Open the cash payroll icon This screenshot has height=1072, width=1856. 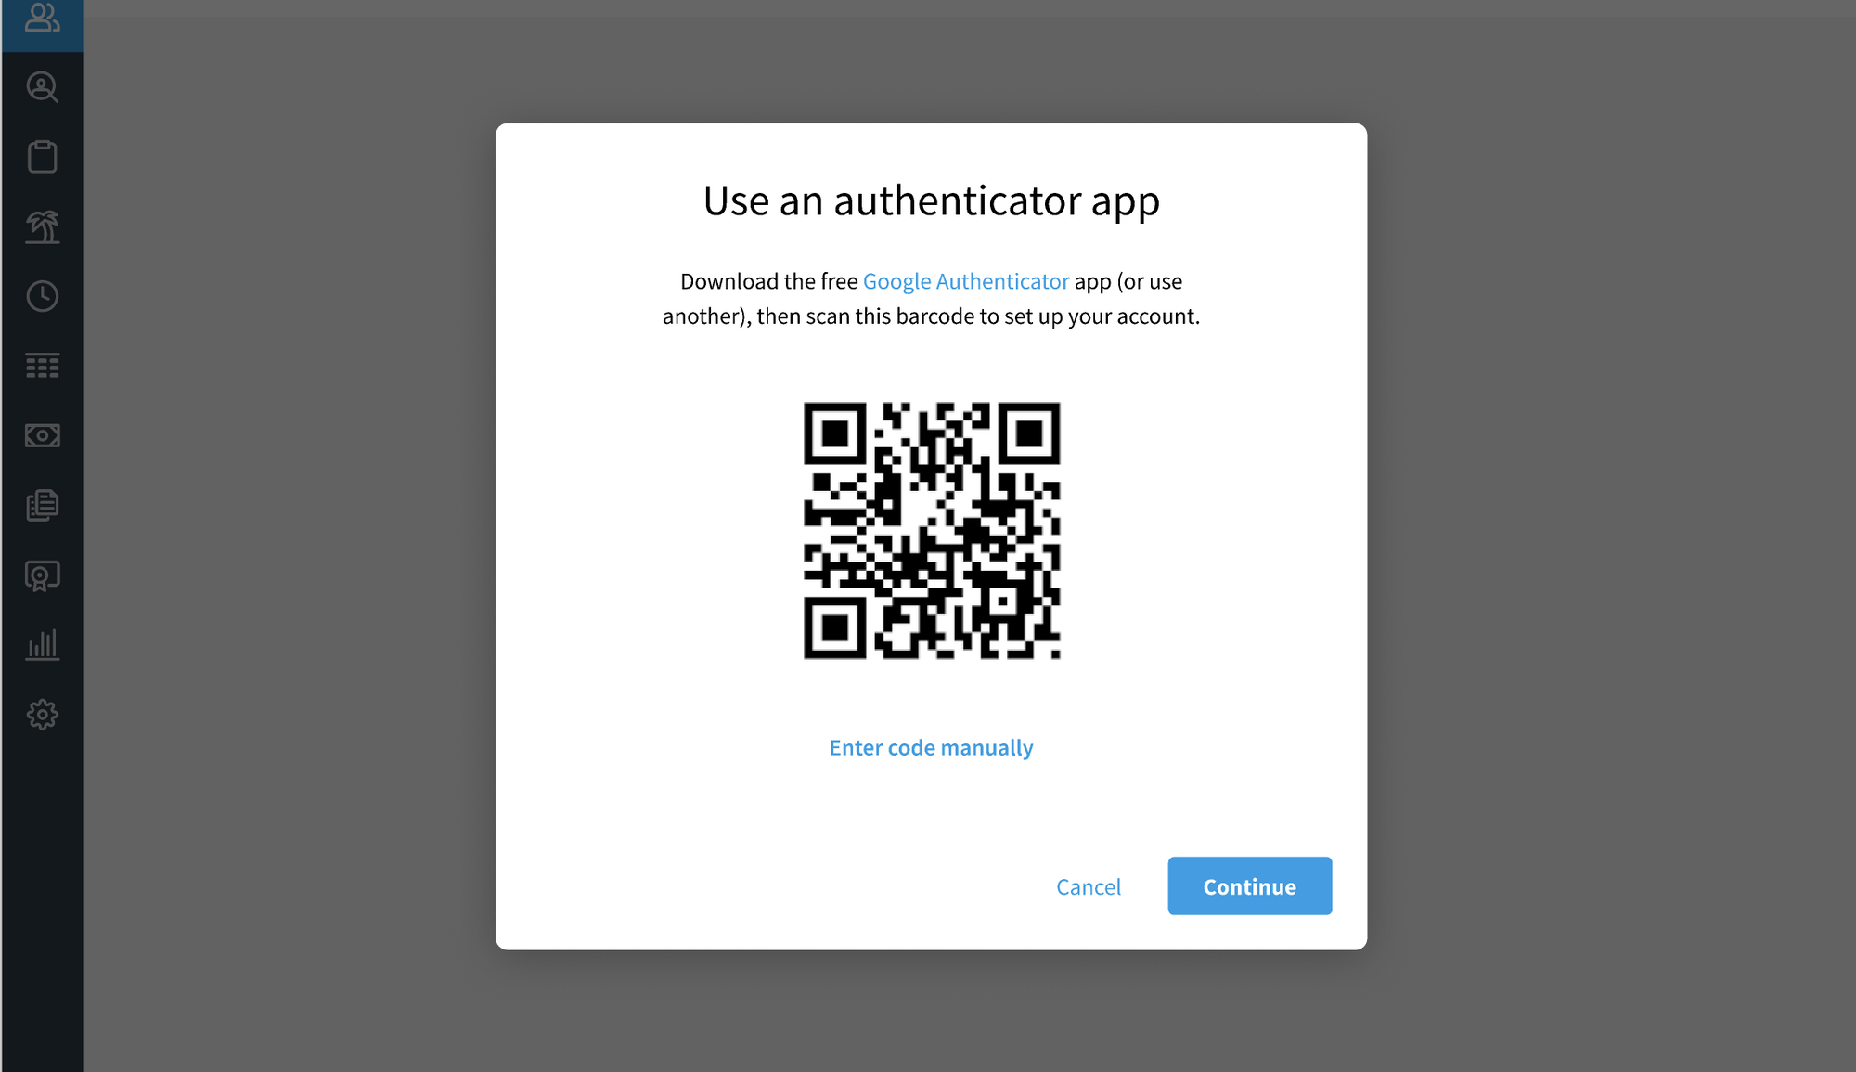coord(42,435)
